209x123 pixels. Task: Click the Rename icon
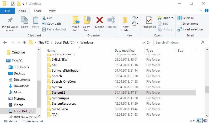(x=111, y=20)
